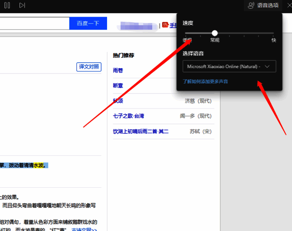Image resolution: width=292 pixels, height=231 pixels.
Task: Set speed to 快 end of slider
Action: tap(274, 34)
